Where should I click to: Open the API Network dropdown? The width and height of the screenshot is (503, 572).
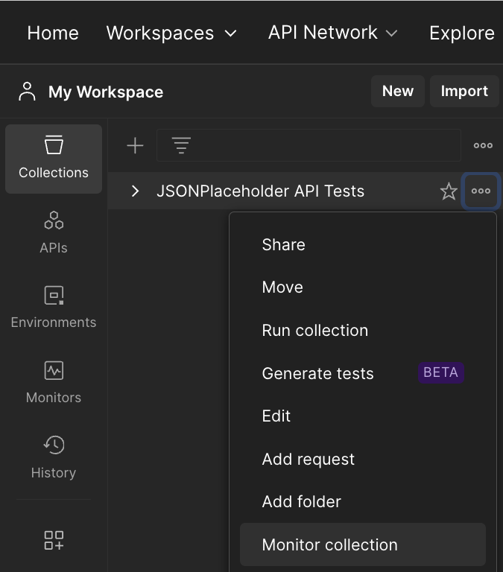[333, 33]
